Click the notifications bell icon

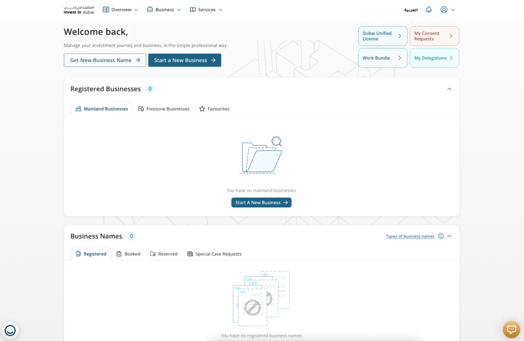click(429, 10)
